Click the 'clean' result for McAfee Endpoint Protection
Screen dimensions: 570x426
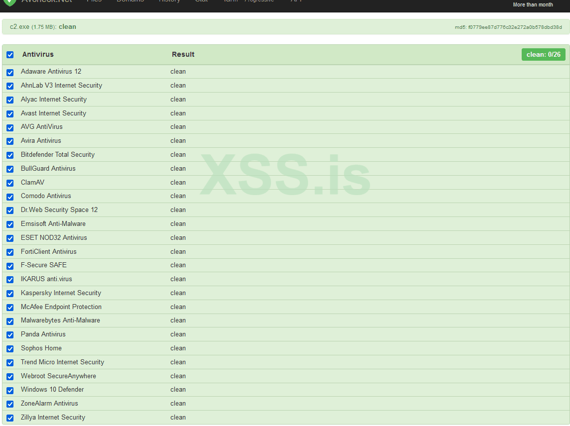coord(178,307)
